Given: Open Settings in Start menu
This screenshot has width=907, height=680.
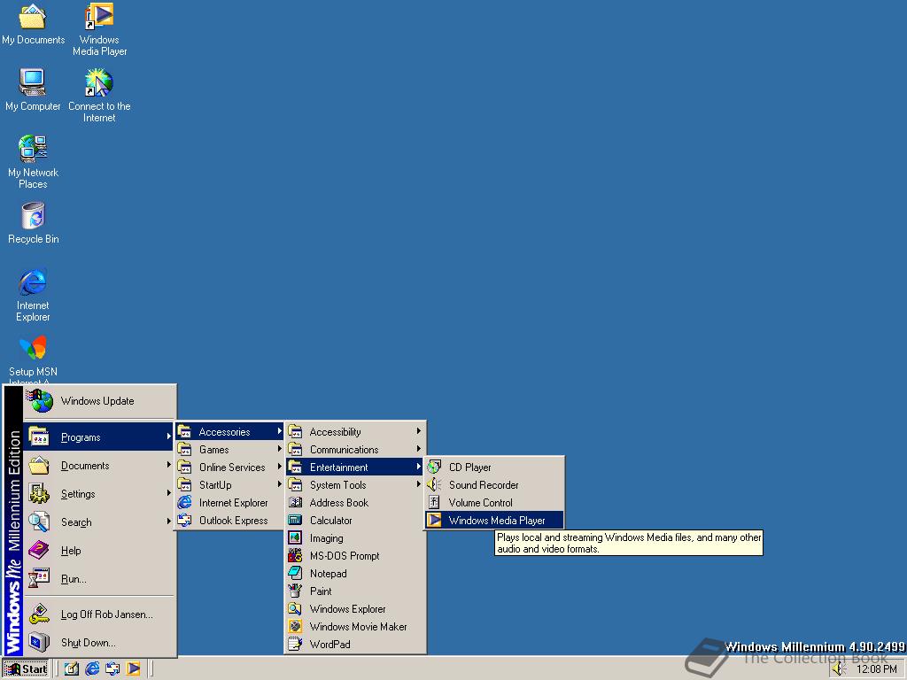Looking at the screenshot, I should coord(99,494).
